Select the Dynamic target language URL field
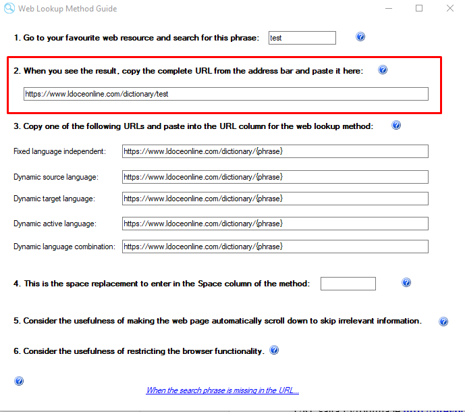This screenshot has width=465, height=412. pos(275,199)
